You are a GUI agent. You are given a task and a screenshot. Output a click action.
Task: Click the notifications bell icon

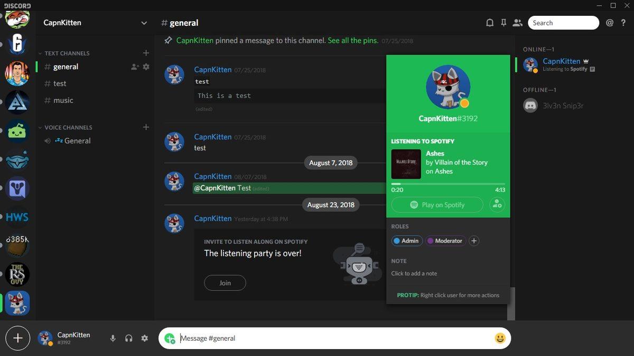point(490,23)
